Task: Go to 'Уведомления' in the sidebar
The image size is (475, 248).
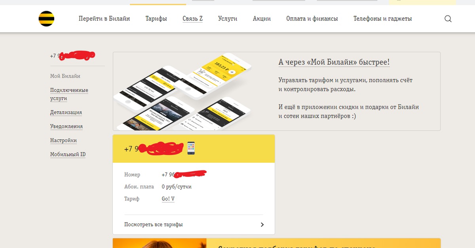Action: (66, 126)
